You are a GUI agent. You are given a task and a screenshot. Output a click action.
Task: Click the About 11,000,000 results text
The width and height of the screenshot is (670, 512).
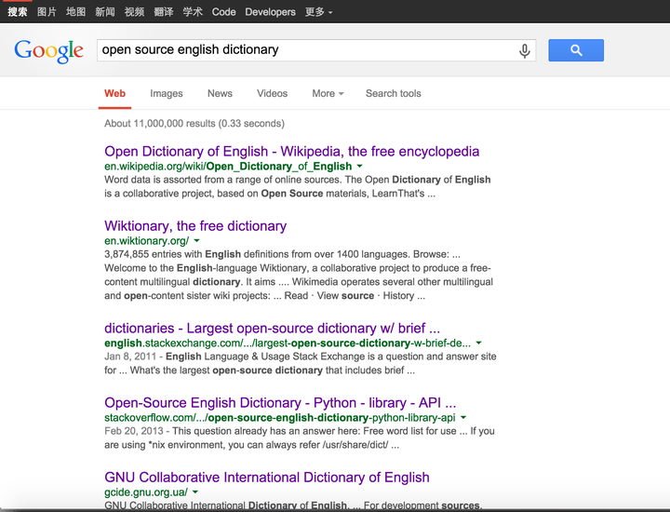(194, 124)
